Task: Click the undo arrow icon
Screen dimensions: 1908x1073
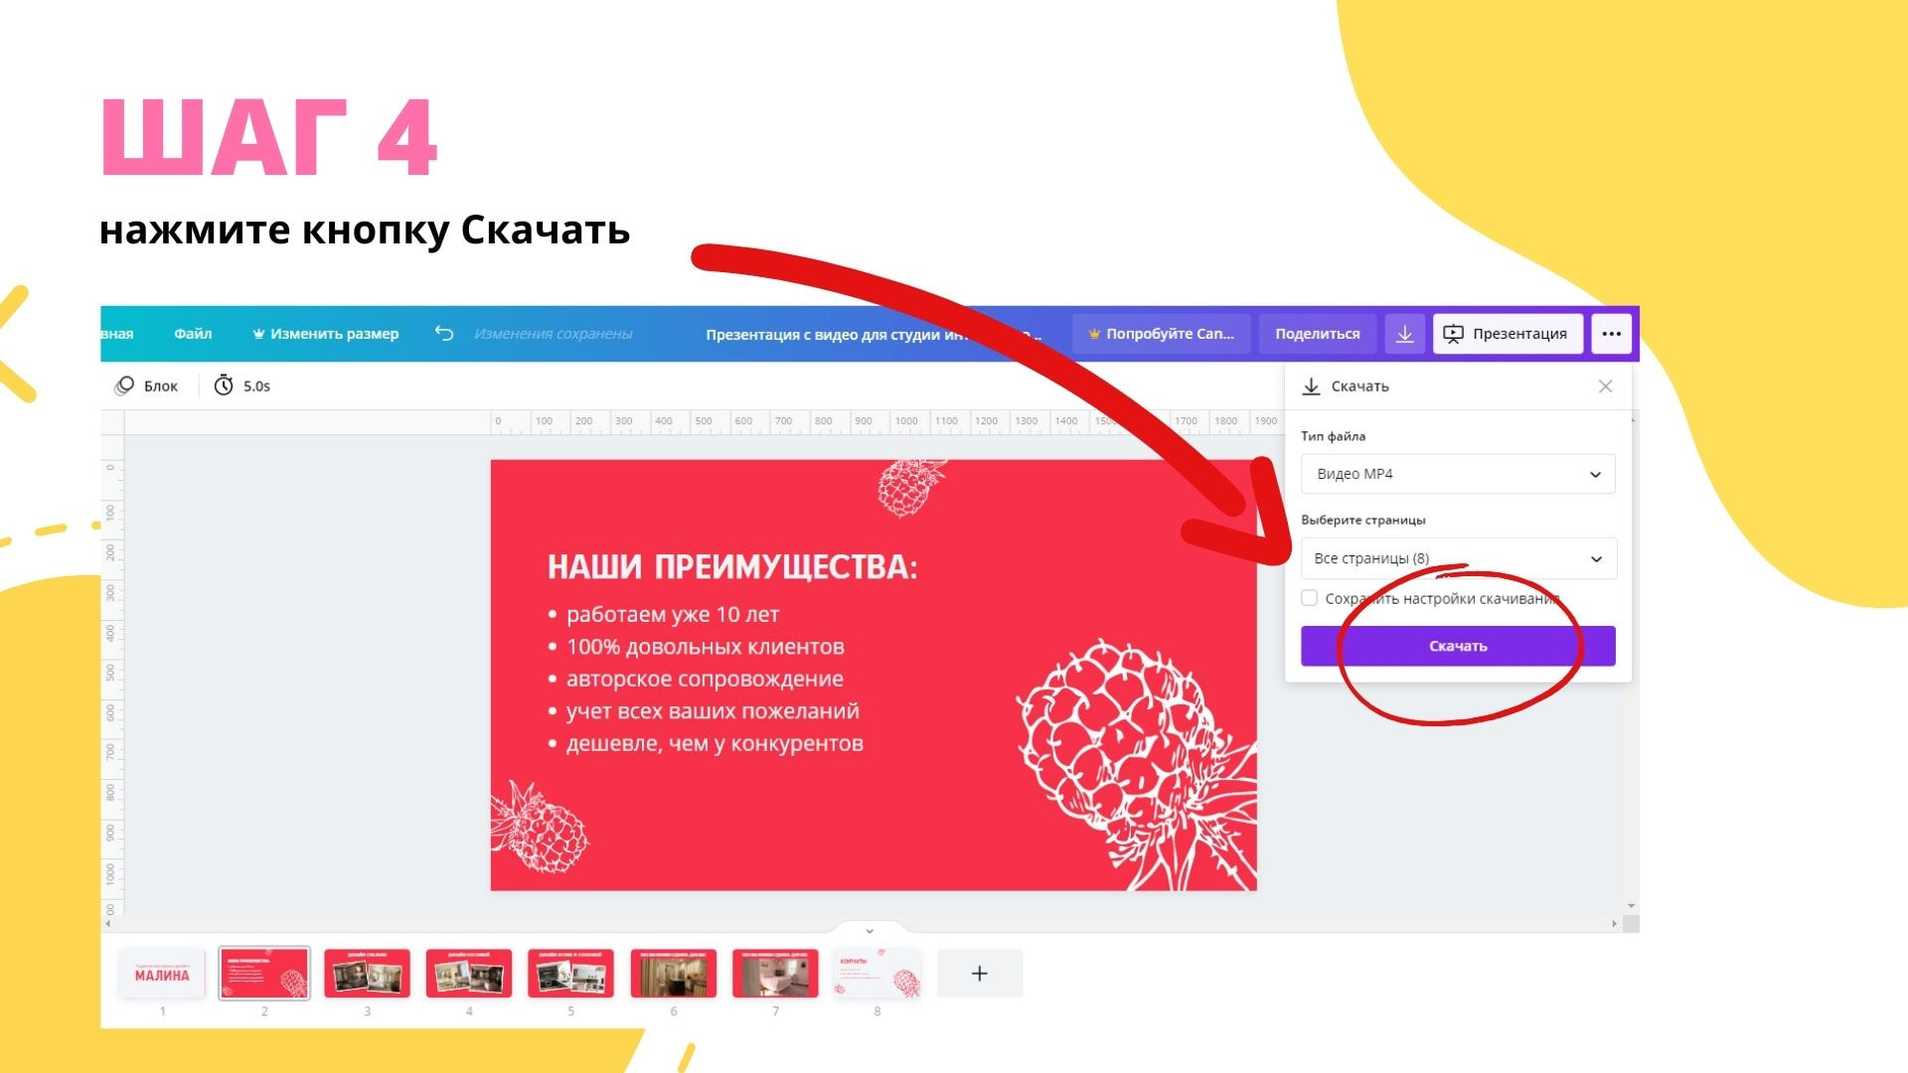Action: coord(444,334)
